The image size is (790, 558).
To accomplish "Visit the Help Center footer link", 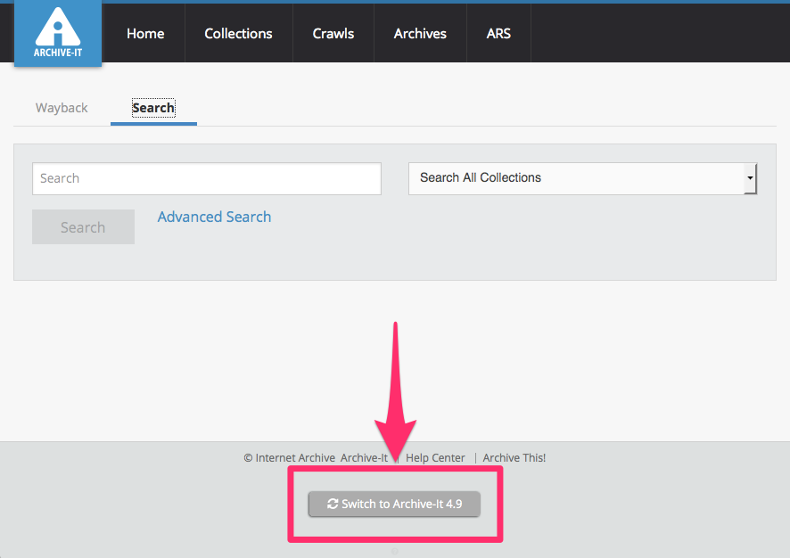I will (435, 457).
